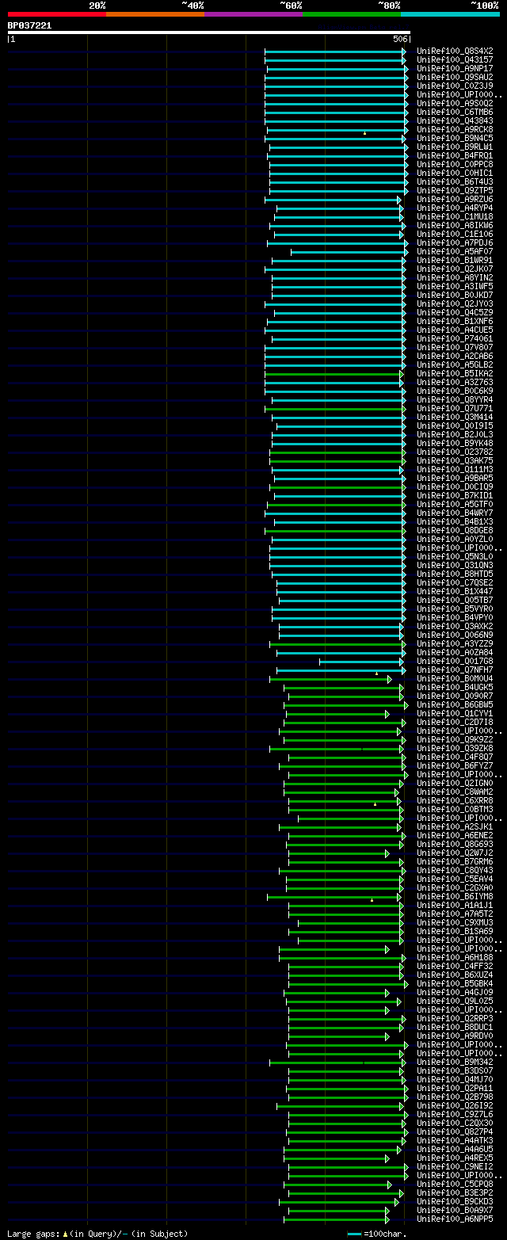Click the cyan ~100% legend segment
Viewport: 507px width, 1240px height.
click(x=450, y=14)
